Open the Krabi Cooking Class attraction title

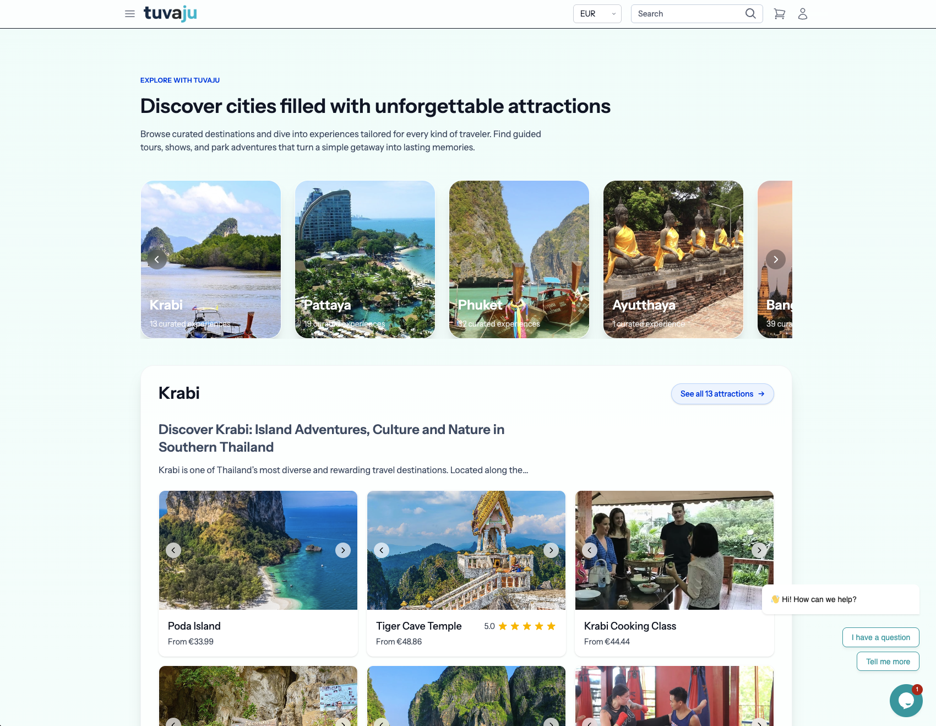point(630,626)
